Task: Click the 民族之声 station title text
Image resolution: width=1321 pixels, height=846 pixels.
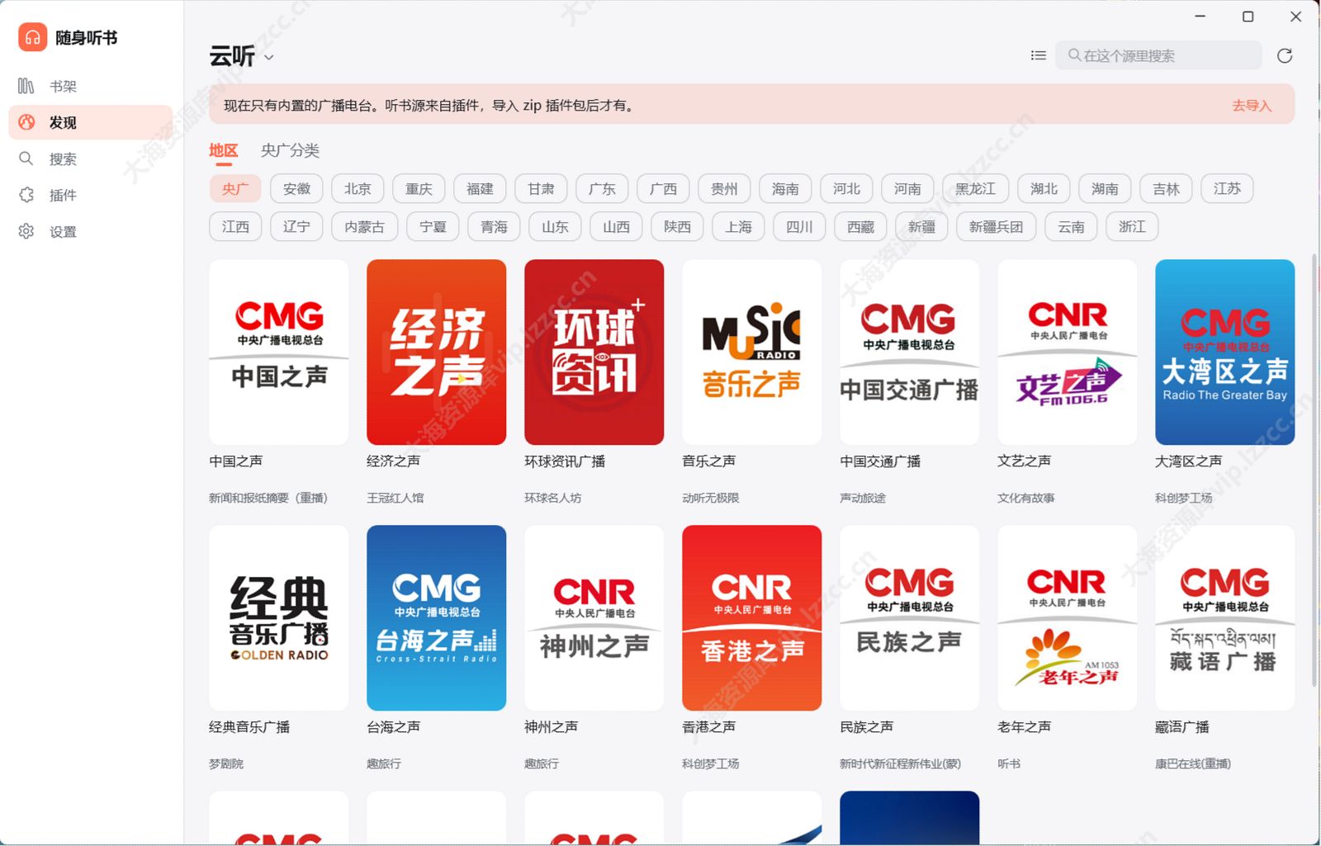Action: [x=866, y=727]
